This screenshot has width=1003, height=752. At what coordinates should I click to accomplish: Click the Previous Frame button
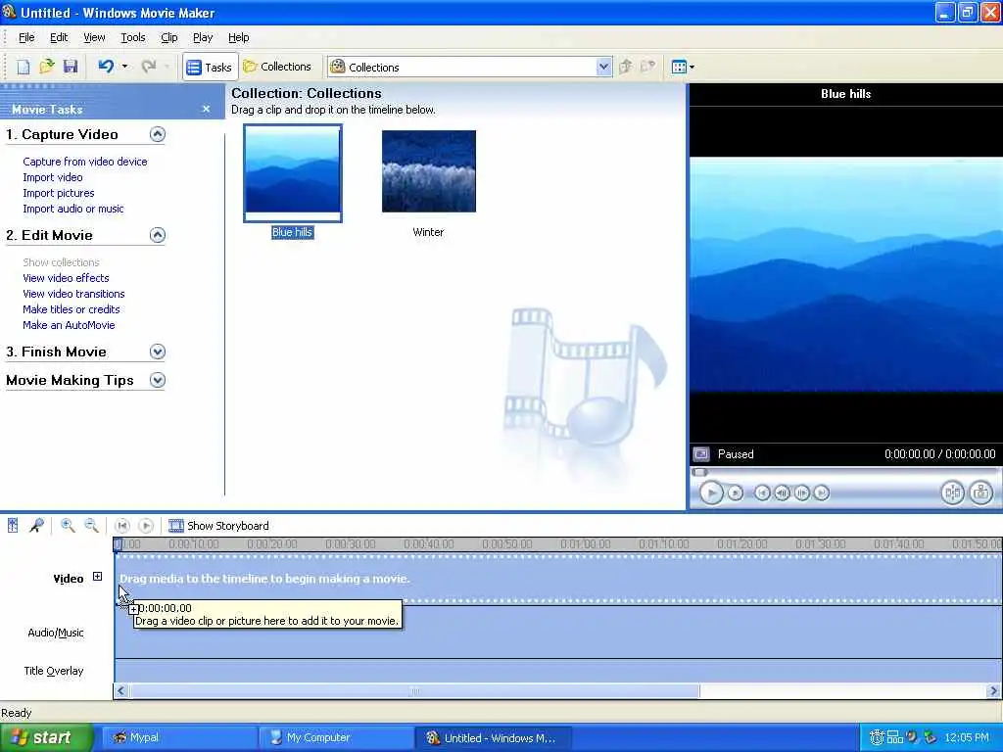[782, 493]
